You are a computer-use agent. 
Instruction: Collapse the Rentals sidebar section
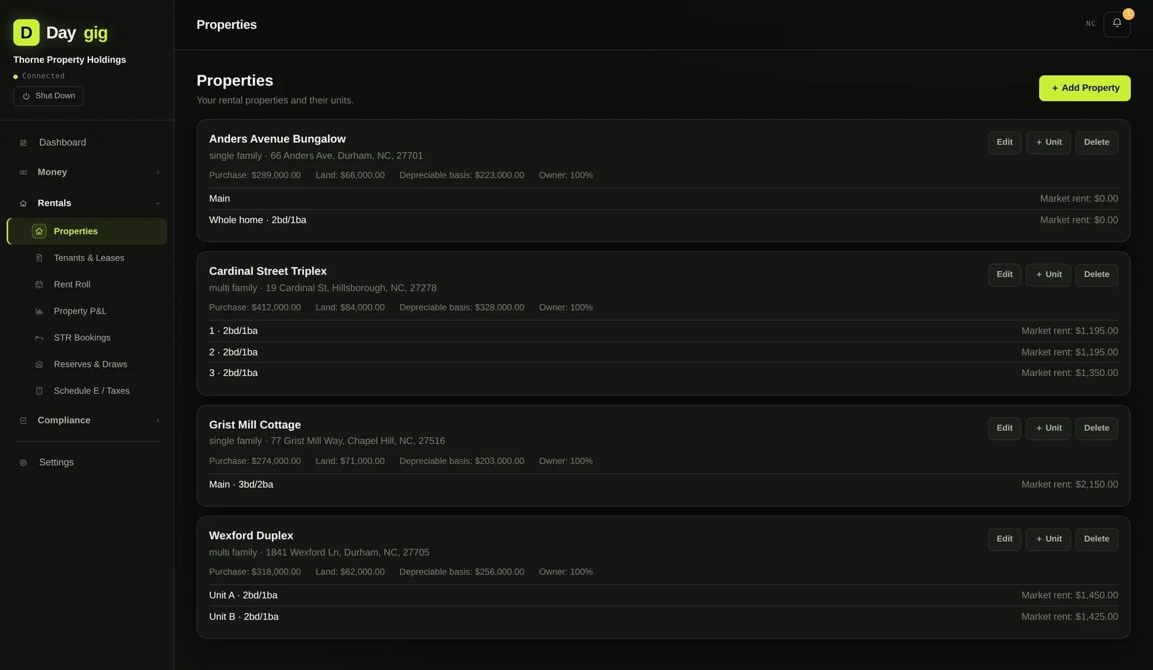[87, 203]
